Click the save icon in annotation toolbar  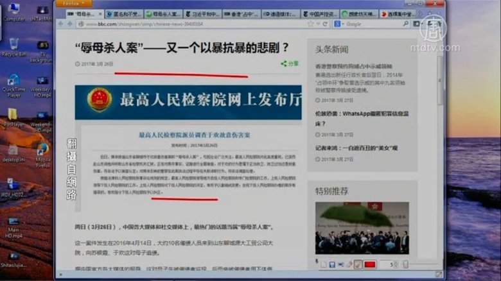pyautogui.click(x=331, y=264)
